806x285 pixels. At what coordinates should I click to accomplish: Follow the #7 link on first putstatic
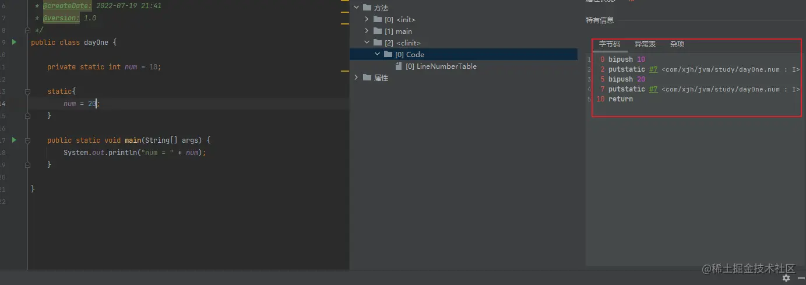(x=653, y=69)
